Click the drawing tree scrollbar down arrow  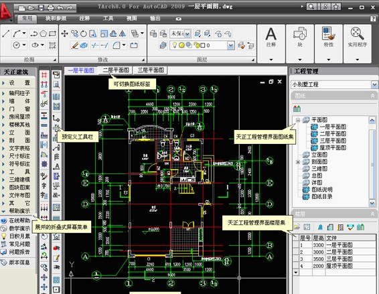coord(372,203)
